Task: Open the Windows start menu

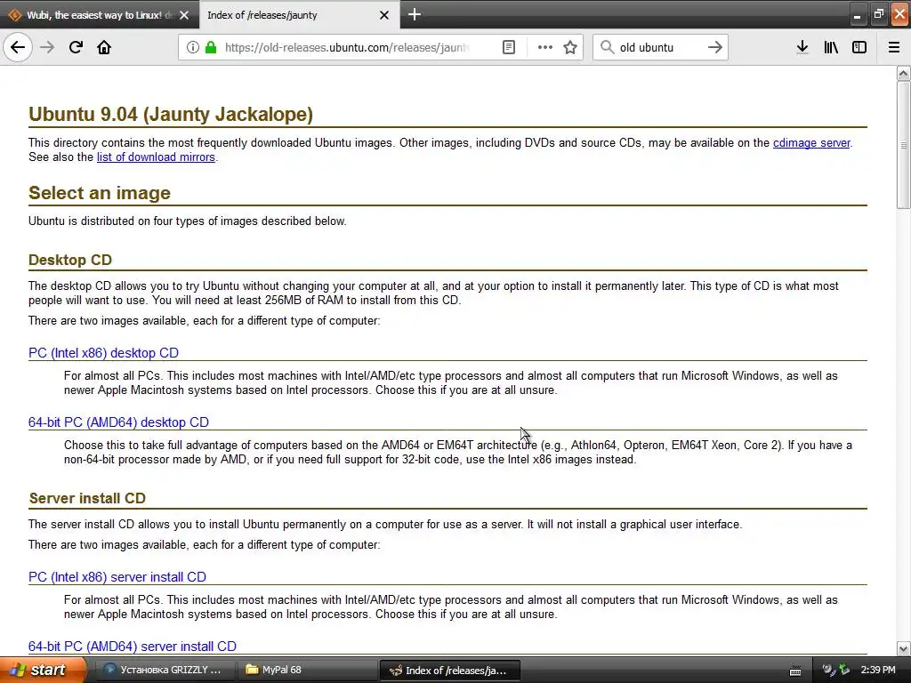Action: pos(43,670)
